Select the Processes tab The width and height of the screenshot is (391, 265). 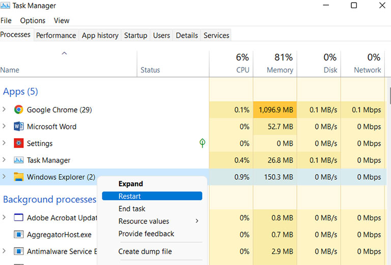click(x=15, y=35)
